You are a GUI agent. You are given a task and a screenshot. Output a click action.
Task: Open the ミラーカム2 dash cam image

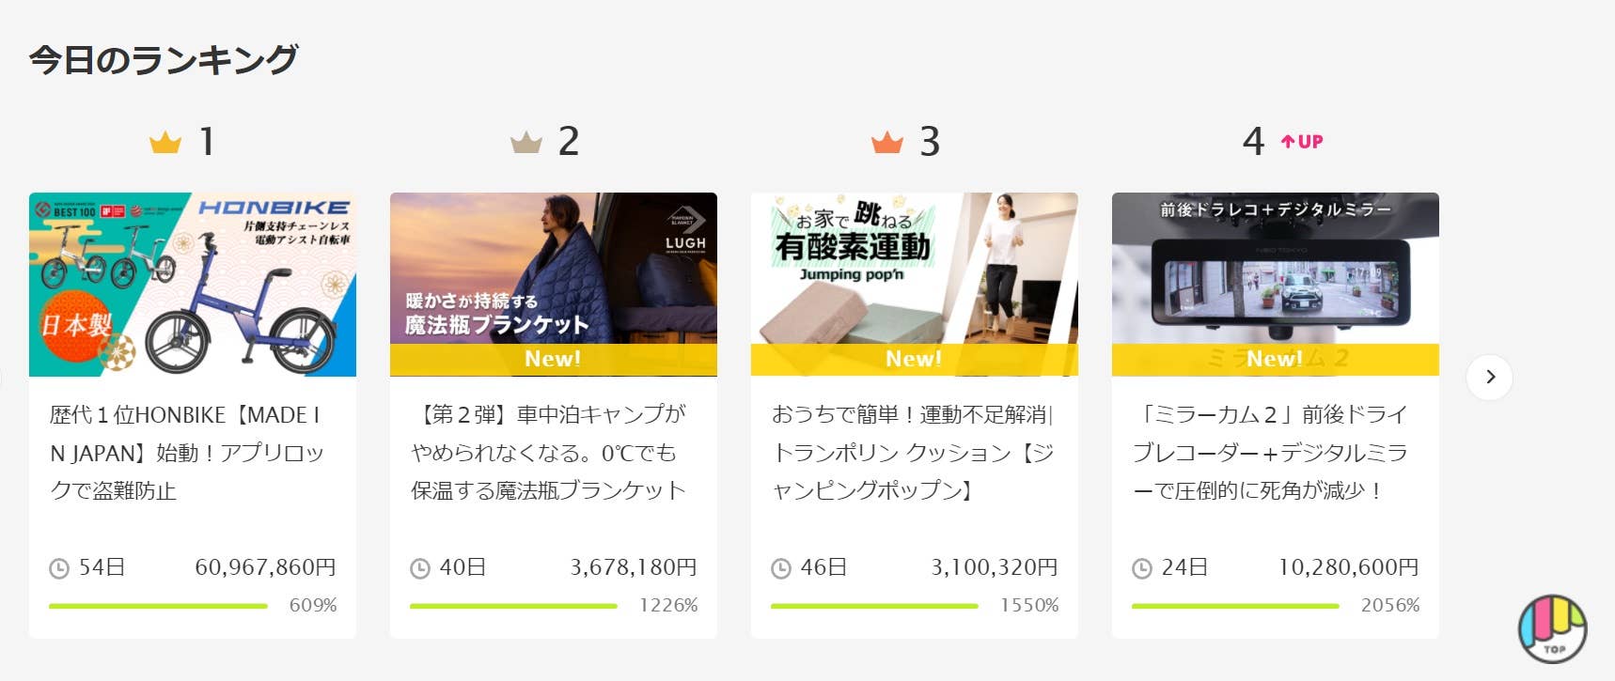(1276, 285)
